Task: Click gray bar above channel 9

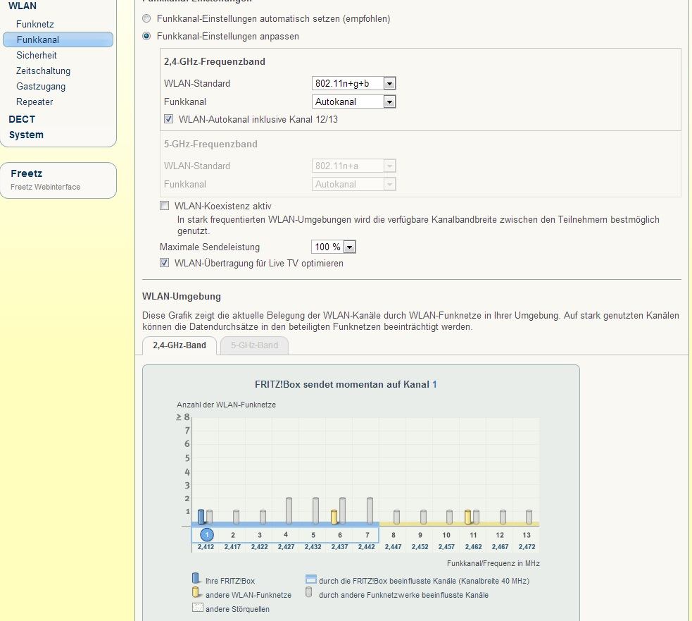Action: click(423, 517)
